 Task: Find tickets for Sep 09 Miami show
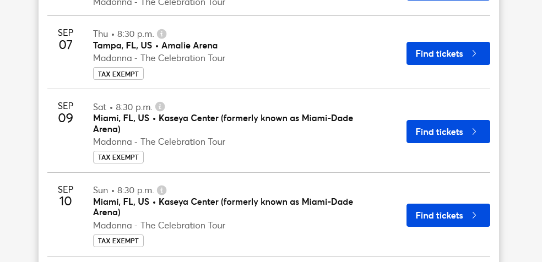pyautogui.click(x=448, y=132)
